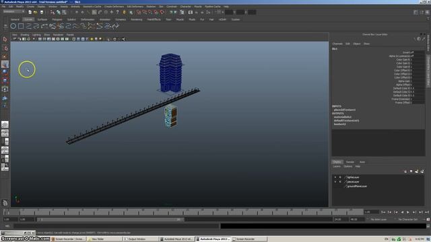Switch to the Polygons shelf tab
Viewport: 431px width, 242px height.
coord(57,19)
